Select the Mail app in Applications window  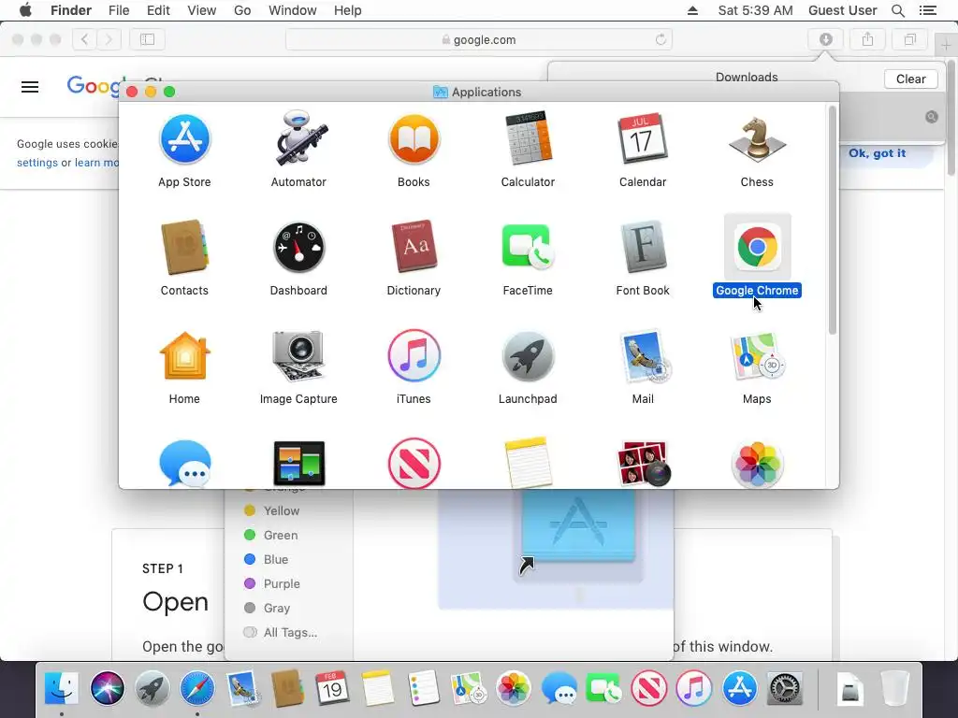click(x=645, y=356)
